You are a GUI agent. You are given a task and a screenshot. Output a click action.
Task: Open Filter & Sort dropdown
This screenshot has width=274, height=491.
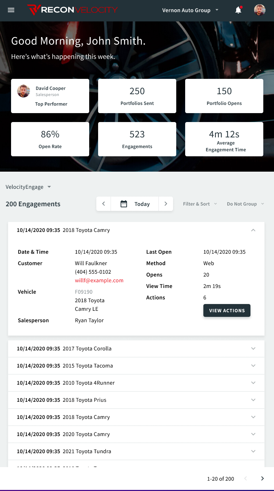(x=200, y=204)
